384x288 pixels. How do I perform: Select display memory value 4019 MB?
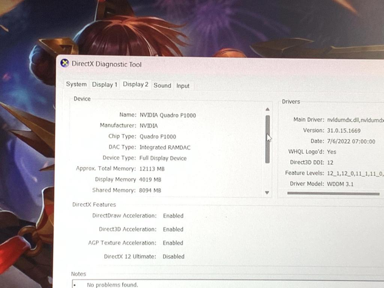click(150, 180)
